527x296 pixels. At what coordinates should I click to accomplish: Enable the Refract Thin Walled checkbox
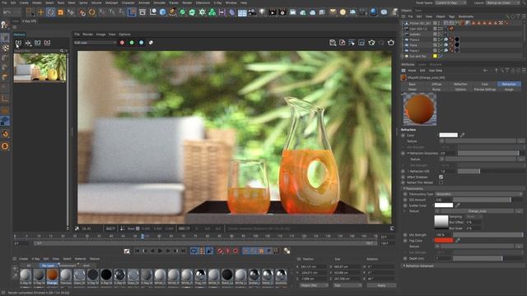point(441,183)
